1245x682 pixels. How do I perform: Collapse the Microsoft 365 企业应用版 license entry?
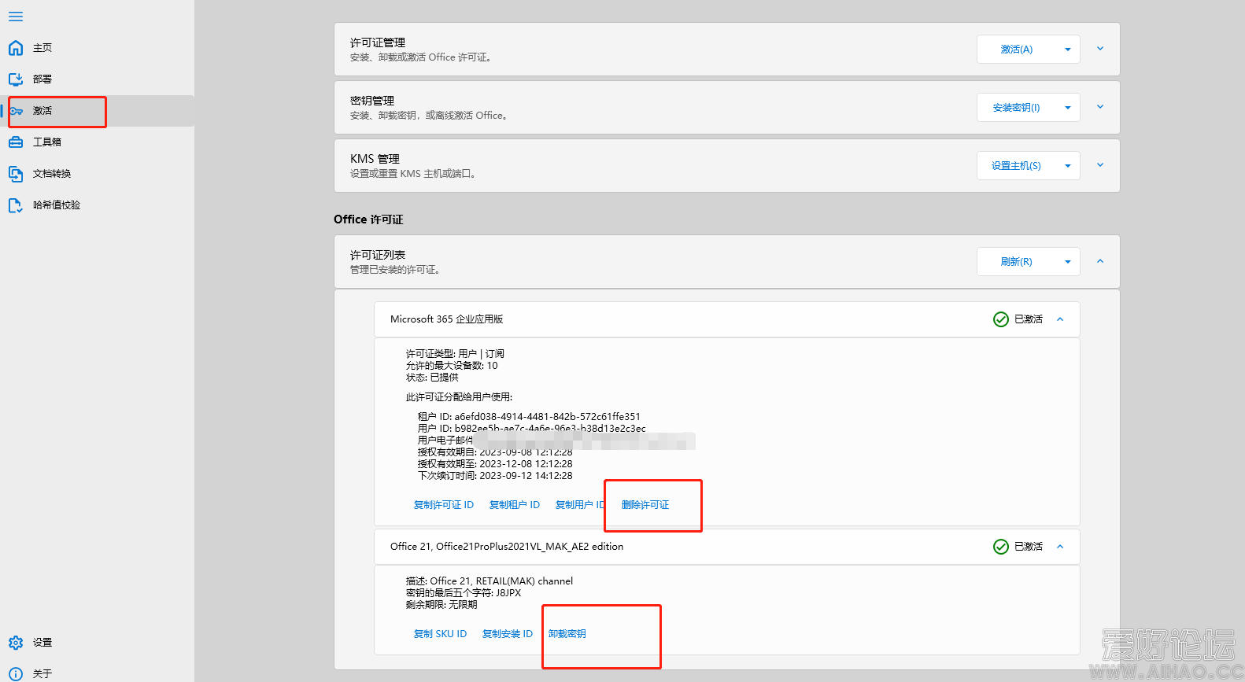tap(1060, 319)
